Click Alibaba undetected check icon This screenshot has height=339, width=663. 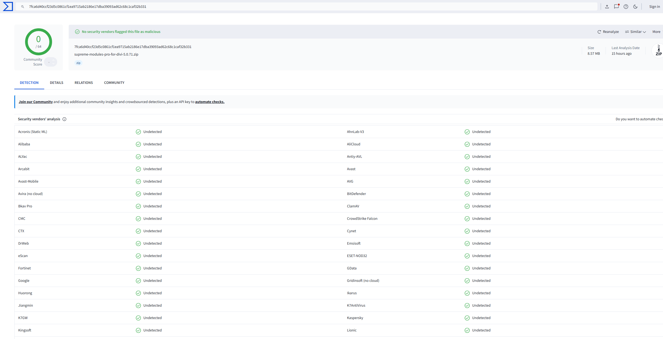click(x=138, y=144)
